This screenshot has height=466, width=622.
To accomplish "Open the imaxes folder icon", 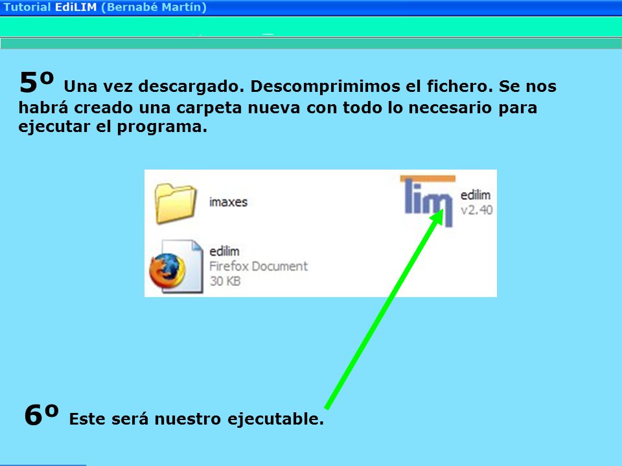I will click(176, 204).
